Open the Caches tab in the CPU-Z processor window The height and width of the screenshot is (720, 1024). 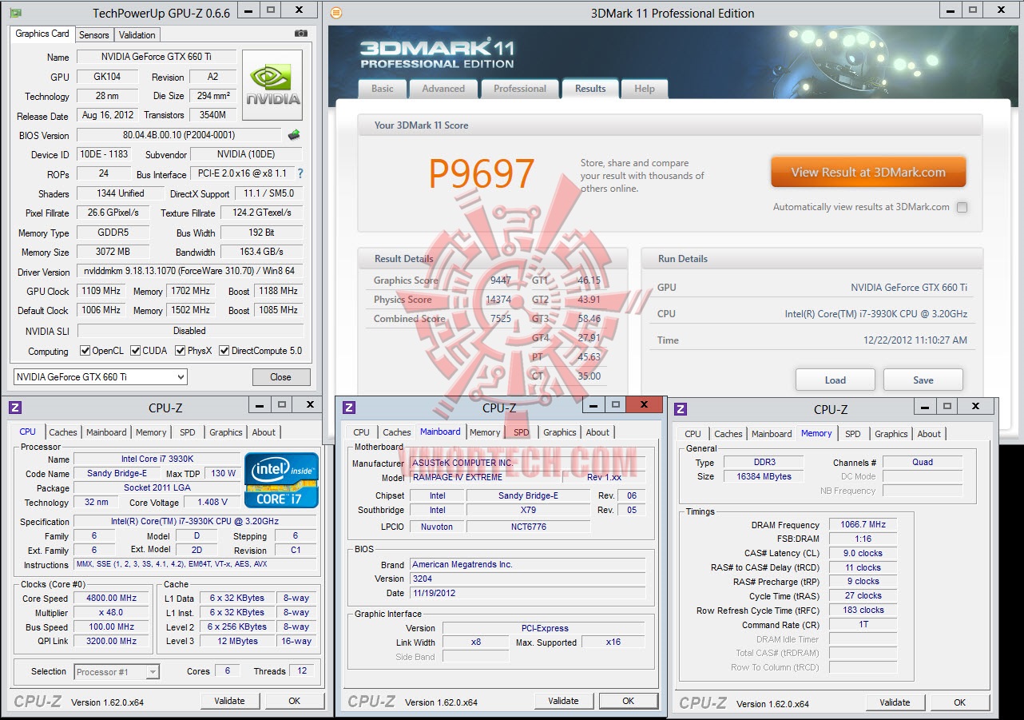pyautogui.click(x=63, y=432)
